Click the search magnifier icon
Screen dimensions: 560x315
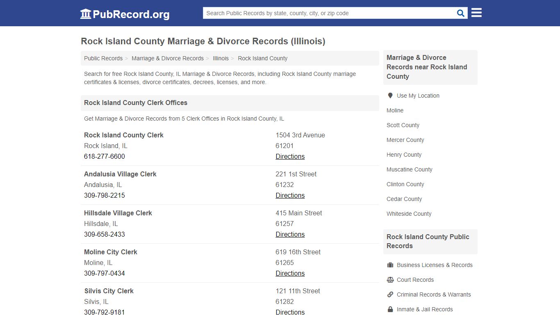pyautogui.click(x=461, y=13)
